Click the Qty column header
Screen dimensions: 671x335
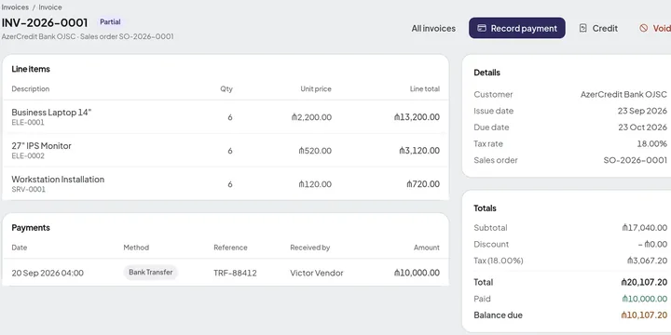[226, 89]
